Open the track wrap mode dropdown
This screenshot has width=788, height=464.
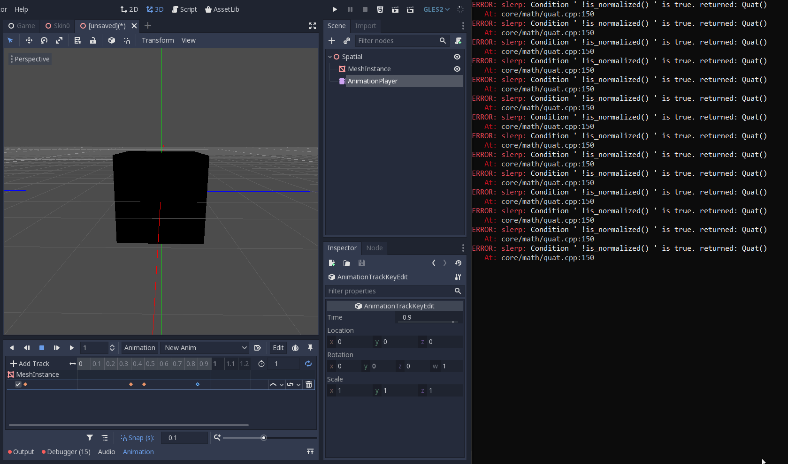[293, 384]
